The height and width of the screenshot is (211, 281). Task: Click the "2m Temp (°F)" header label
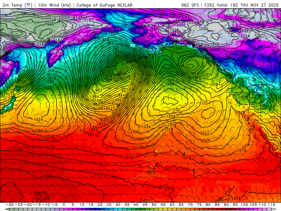[17, 5]
